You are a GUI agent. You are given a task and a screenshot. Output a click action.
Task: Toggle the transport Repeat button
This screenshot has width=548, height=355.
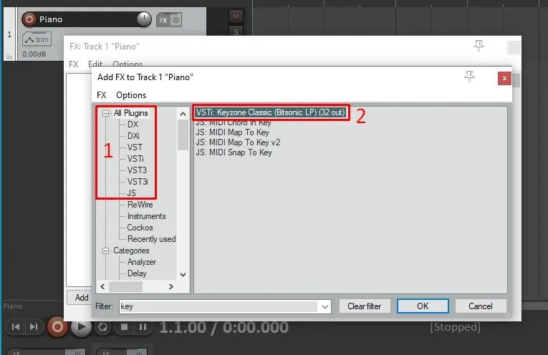pyautogui.click(x=102, y=327)
